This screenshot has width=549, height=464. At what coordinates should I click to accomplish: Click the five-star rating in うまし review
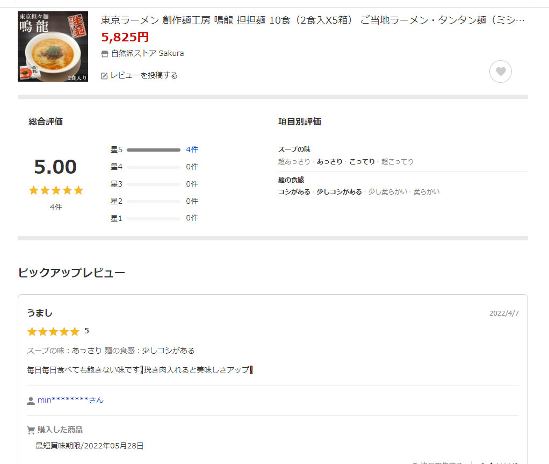pyautogui.click(x=53, y=331)
